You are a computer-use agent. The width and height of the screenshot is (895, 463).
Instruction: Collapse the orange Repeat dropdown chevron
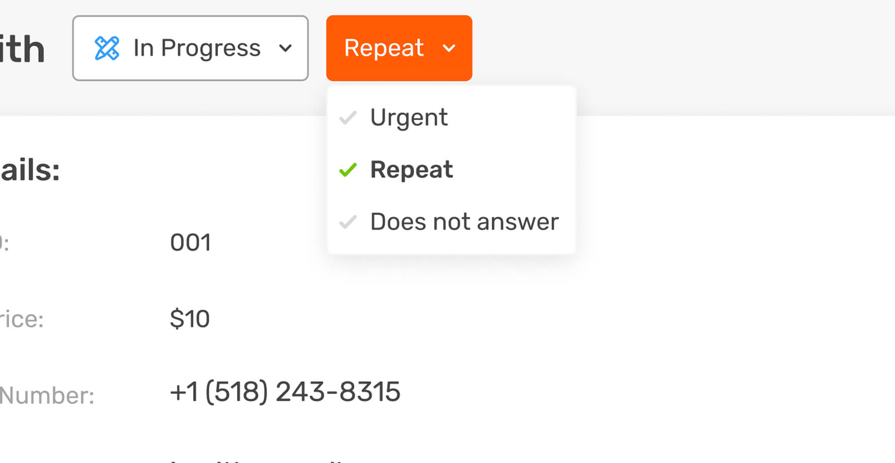coord(449,48)
